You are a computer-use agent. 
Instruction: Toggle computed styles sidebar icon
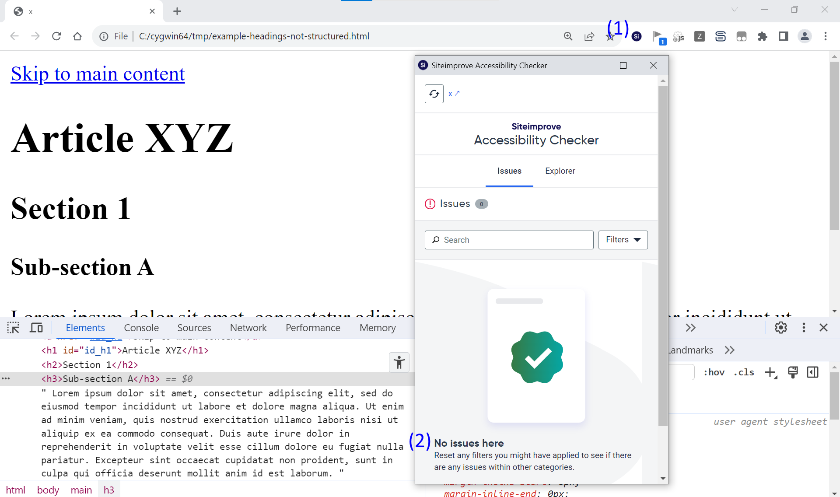pyautogui.click(x=813, y=372)
